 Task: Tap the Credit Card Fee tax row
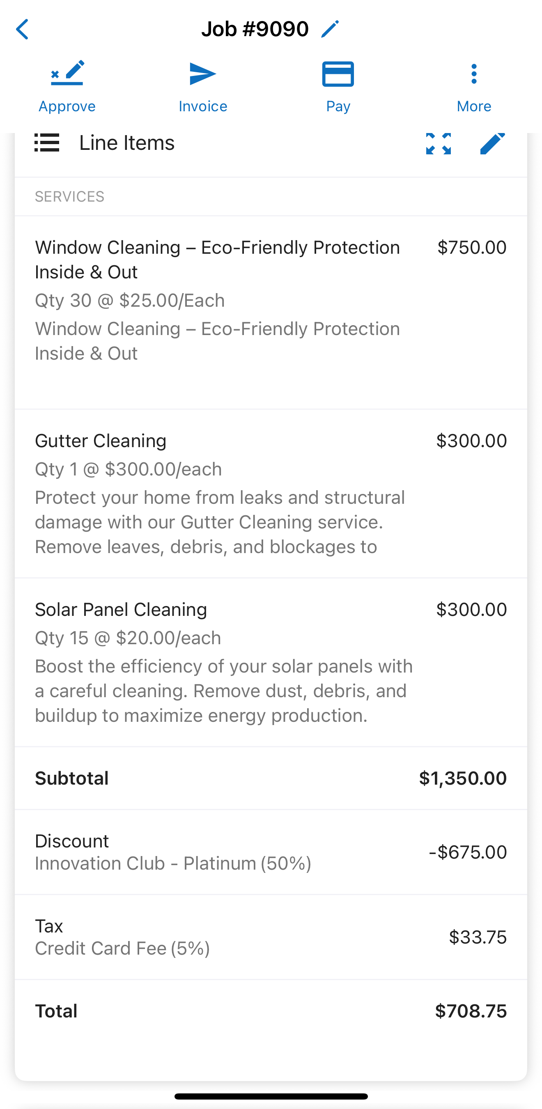[122, 948]
